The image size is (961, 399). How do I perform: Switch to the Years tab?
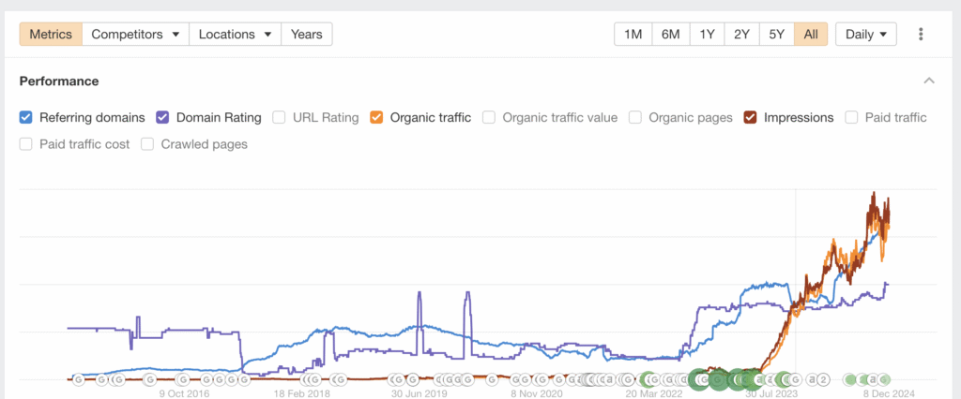pos(307,35)
